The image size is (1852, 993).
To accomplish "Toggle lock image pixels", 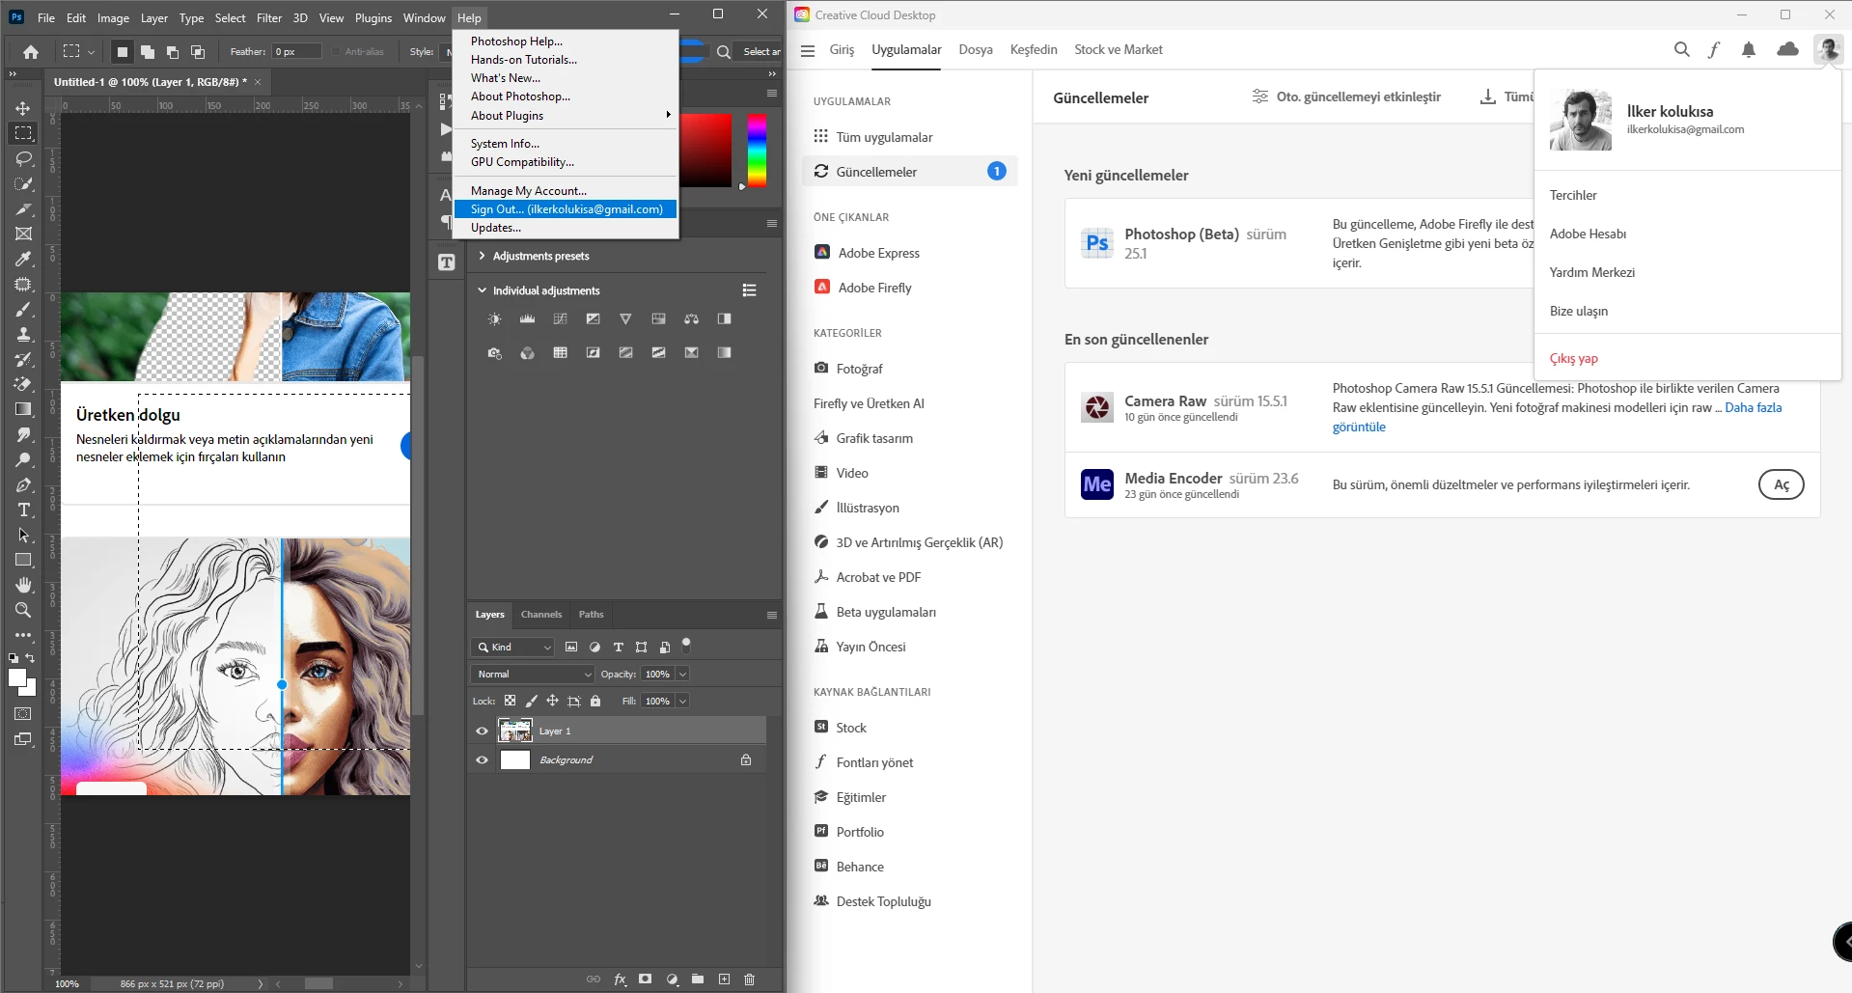I will (531, 702).
